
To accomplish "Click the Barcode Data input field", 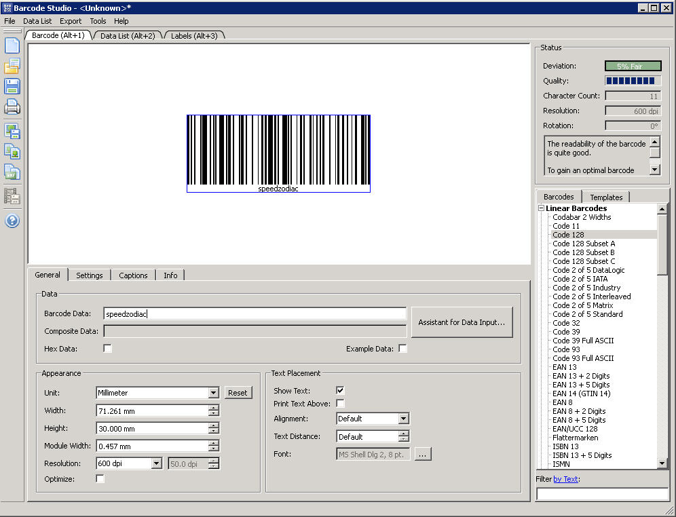I will [x=255, y=313].
